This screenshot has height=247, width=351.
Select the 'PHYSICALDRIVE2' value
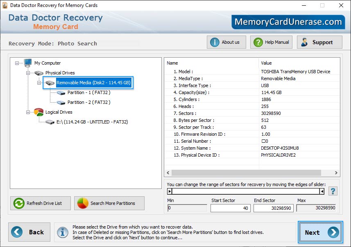click(278, 155)
